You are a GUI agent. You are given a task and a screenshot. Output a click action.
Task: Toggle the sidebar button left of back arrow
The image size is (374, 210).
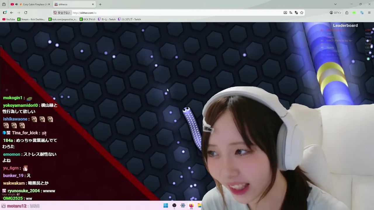(x=5, y=13)
